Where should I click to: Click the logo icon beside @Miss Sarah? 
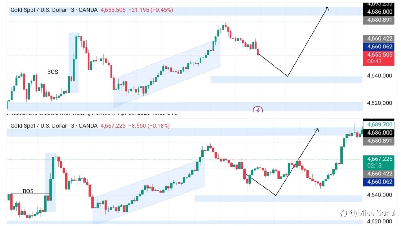coord(343,214)
